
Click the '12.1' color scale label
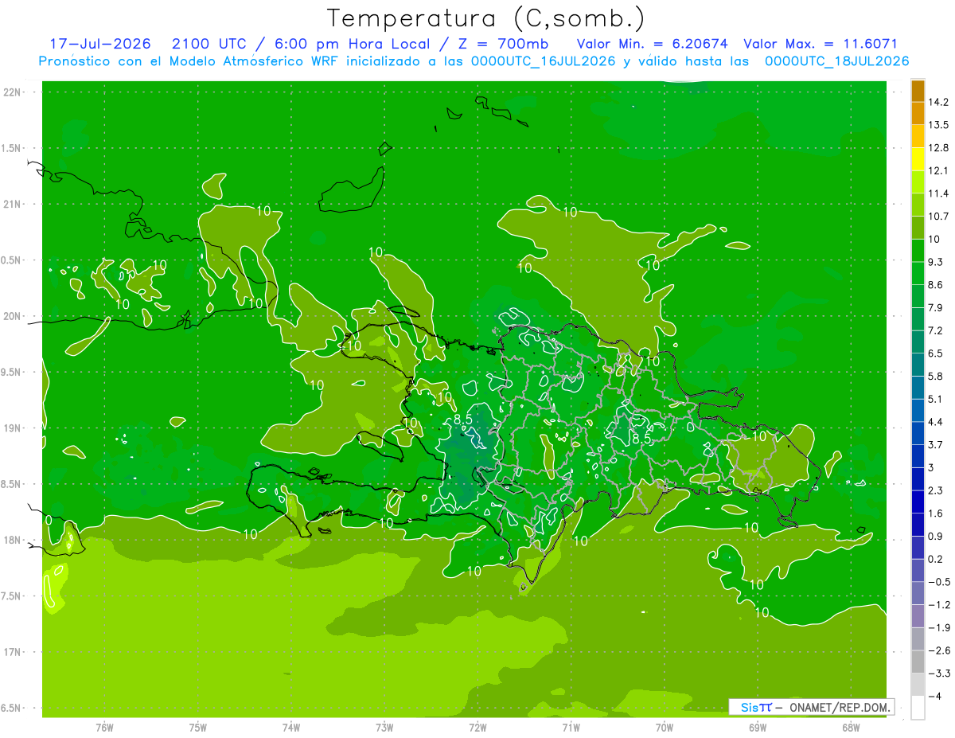(940, 170)
